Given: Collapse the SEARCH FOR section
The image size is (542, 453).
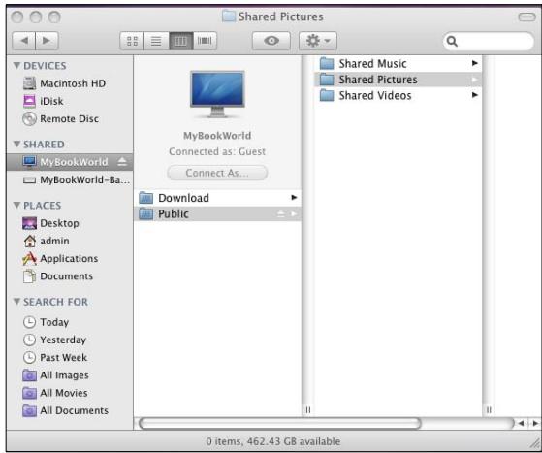Looking at the screenshot, I should [16, 301].
